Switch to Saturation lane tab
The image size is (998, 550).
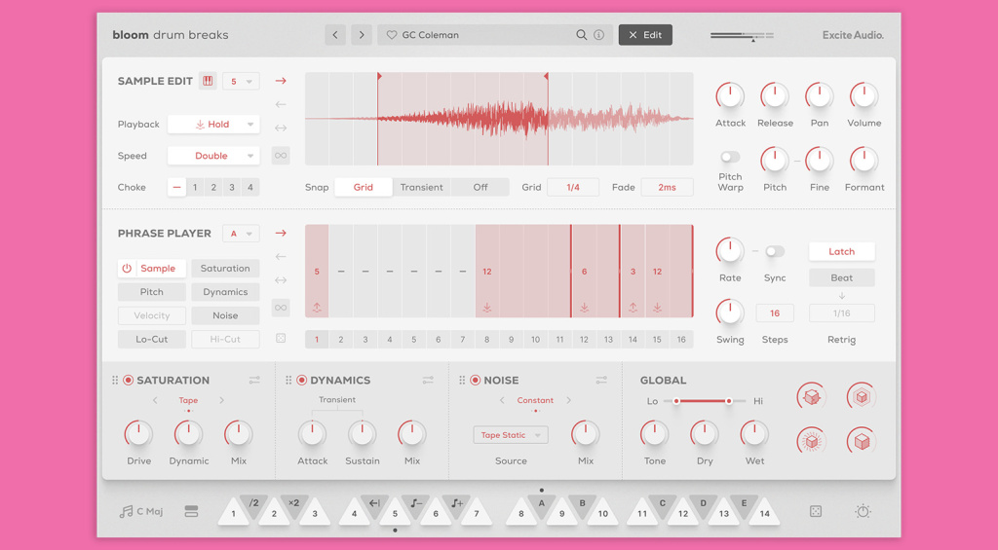[x=225, y=269]
